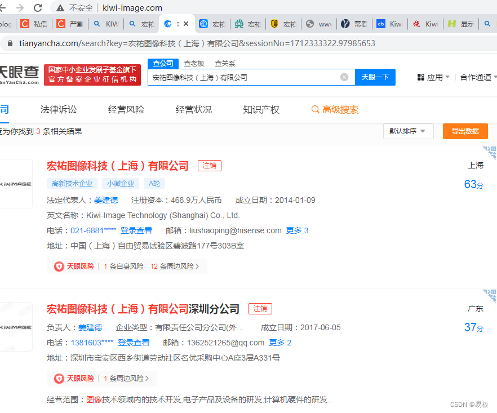Open the 显示 browser tab

tap(461, 24)
